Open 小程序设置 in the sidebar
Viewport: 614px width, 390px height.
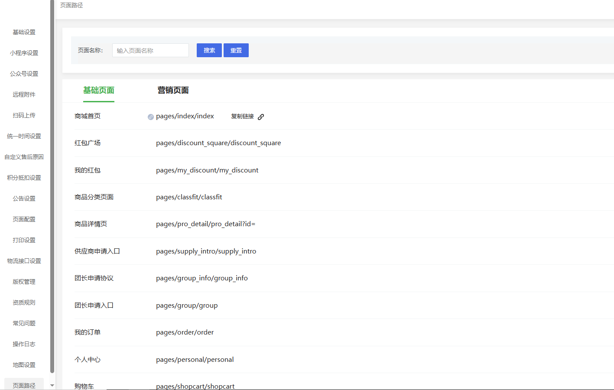24,53
